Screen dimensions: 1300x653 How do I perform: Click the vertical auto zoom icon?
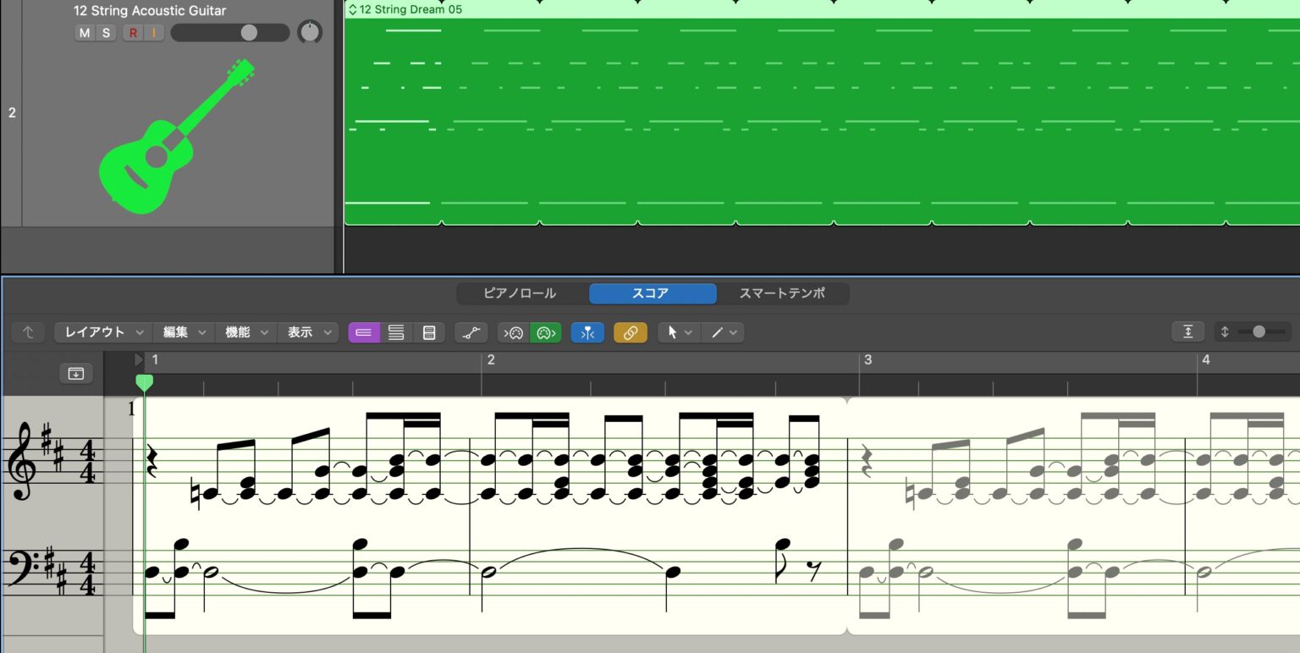coord(1187,332)
